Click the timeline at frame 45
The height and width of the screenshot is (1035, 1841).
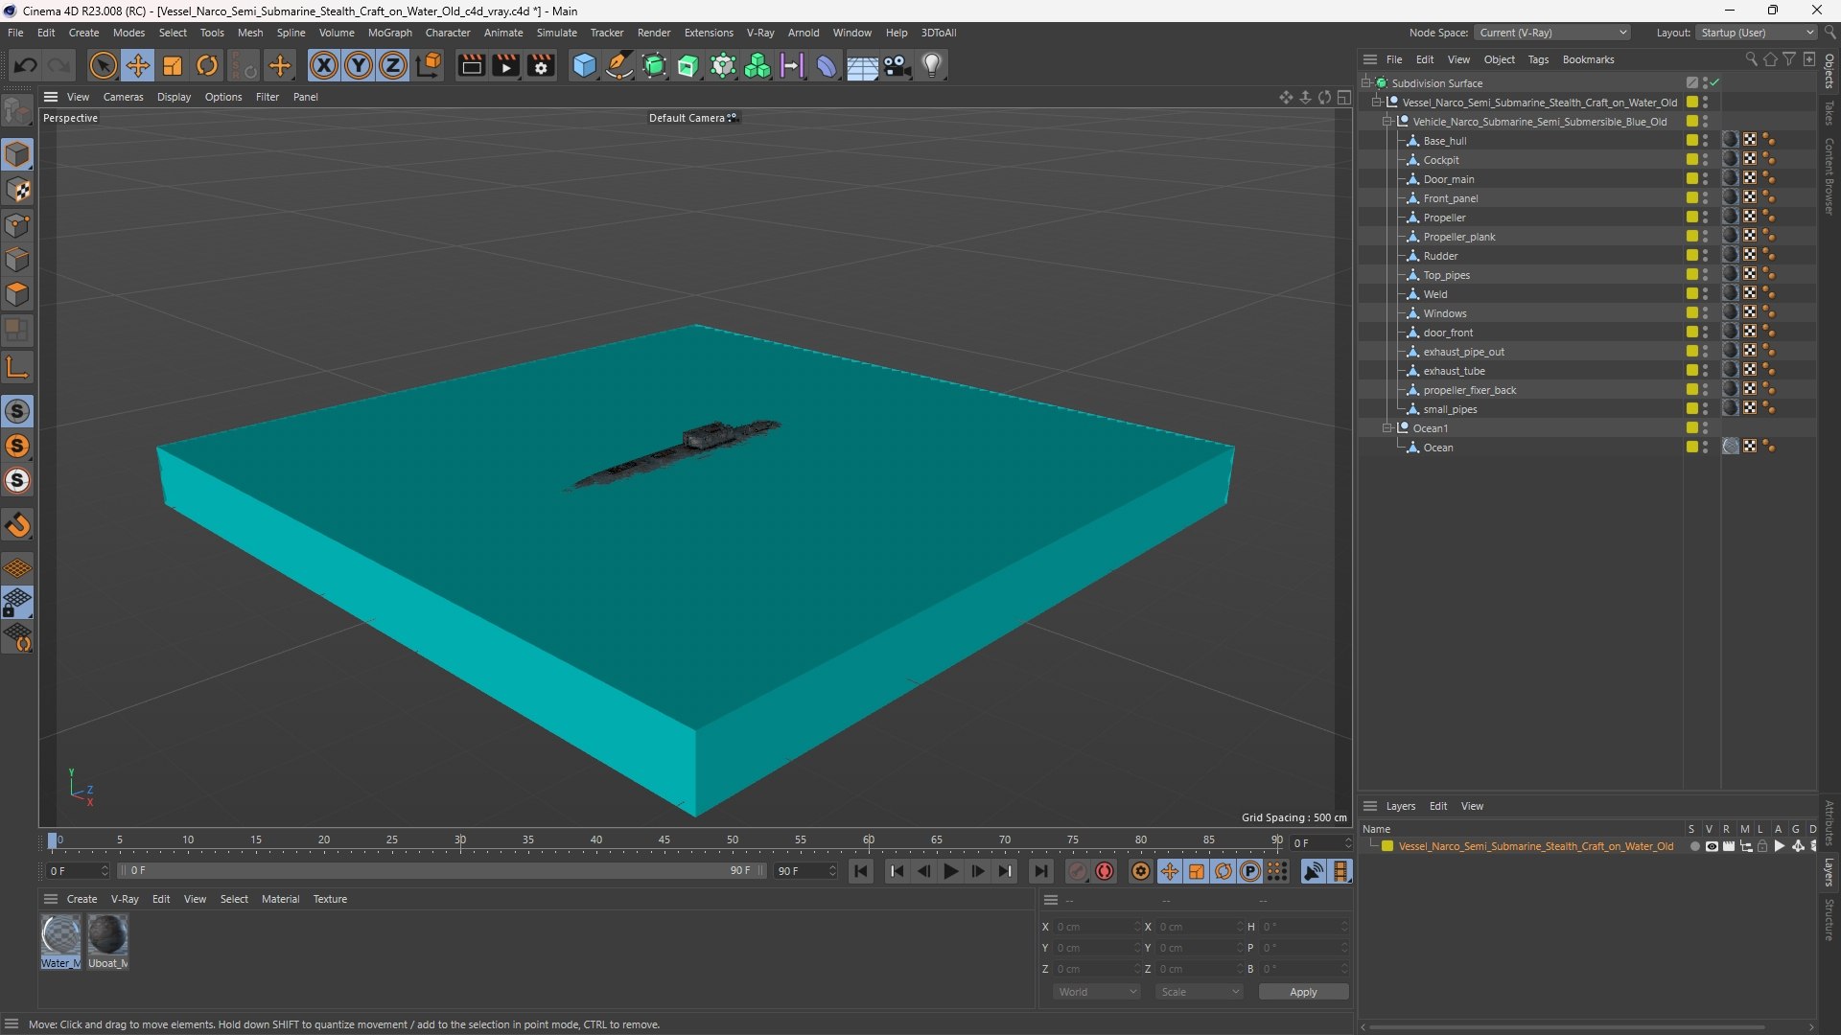(664, 840)
